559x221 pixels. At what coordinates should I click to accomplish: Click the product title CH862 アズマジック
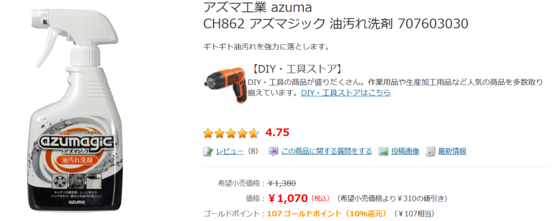[335, 24]
